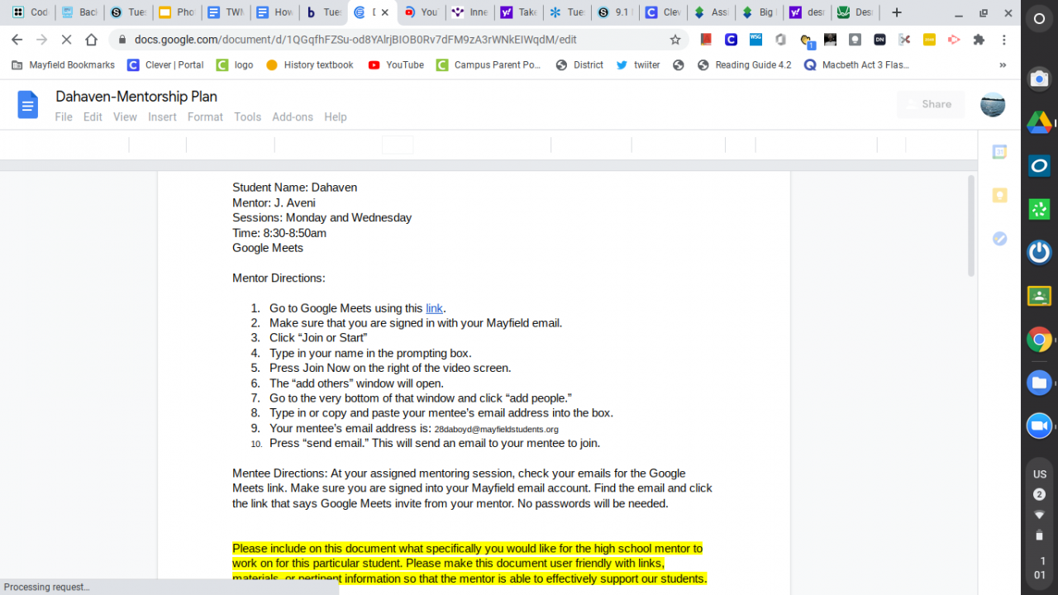Open the Google Docs home icon
The width and height of the screenshot is (1058, 595).
tap(28, 105)
